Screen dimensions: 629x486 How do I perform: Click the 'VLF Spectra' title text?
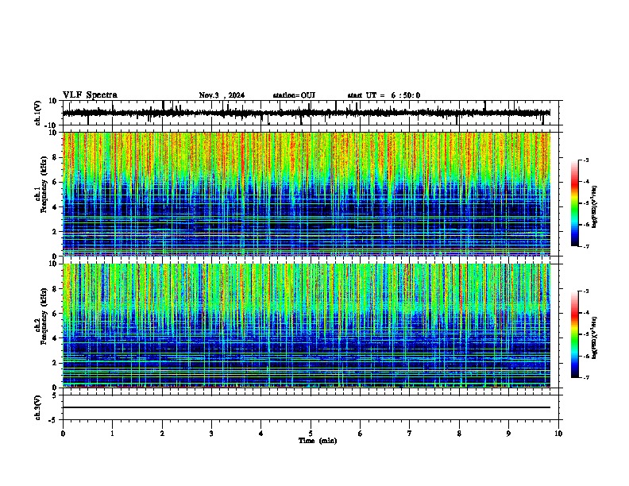click(90, 95)
